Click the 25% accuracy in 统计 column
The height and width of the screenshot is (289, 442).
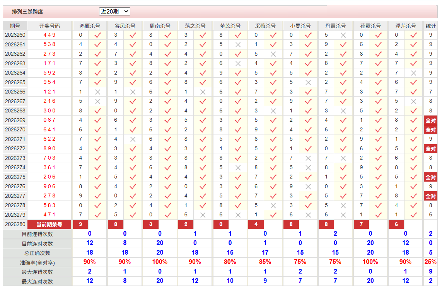point(430,262)
